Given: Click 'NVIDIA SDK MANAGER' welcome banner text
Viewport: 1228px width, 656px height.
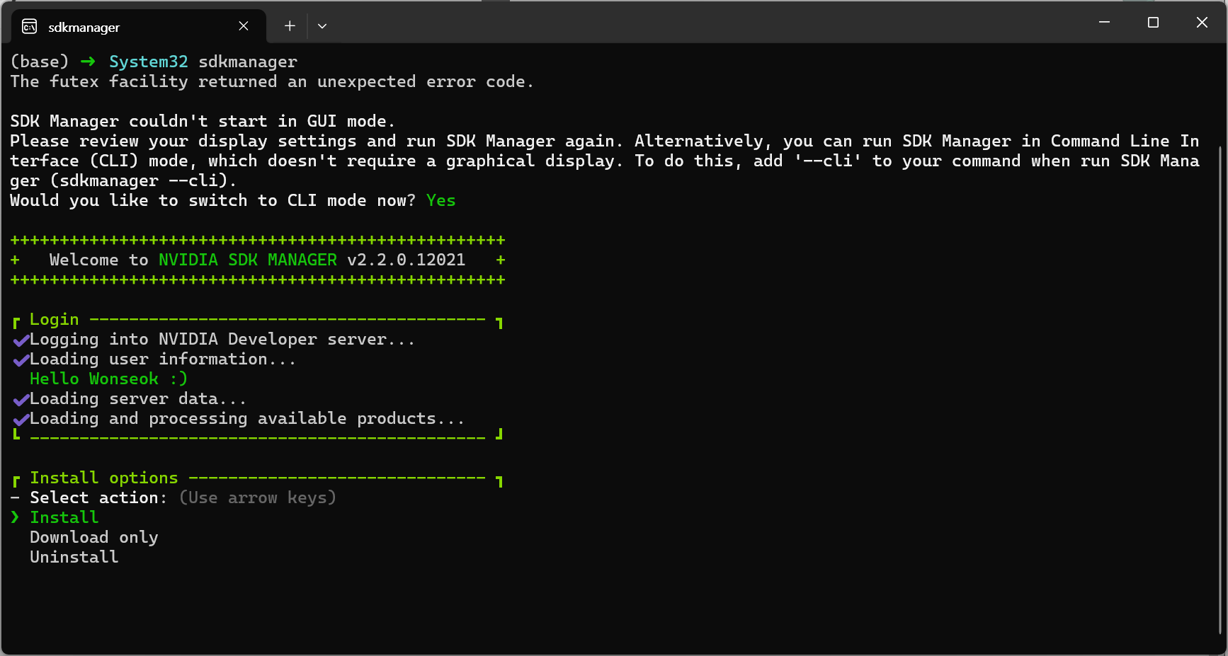Looking at the screenshot, I should tap(248, 260).
